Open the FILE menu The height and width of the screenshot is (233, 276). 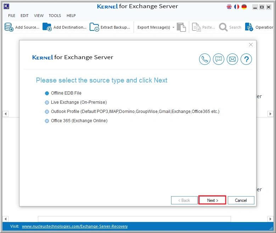pyautogui.click(x=12, y=16)
